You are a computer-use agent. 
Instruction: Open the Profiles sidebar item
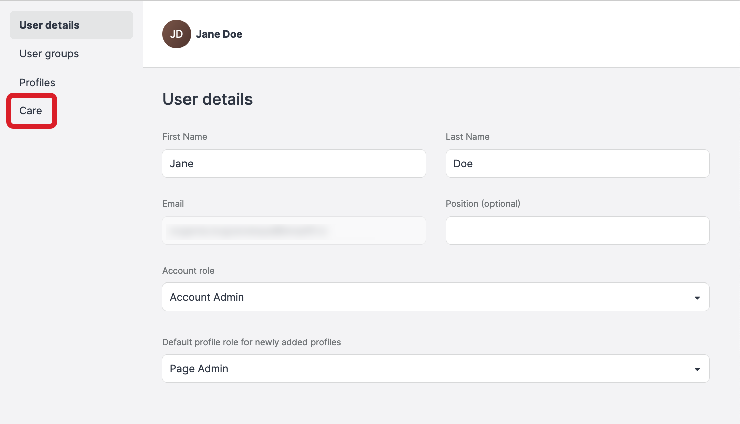pyautogui.click(x=37, y=83)
